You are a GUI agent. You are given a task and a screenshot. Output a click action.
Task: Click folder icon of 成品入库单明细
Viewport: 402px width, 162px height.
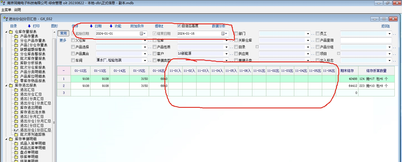[x=16, y=143]
